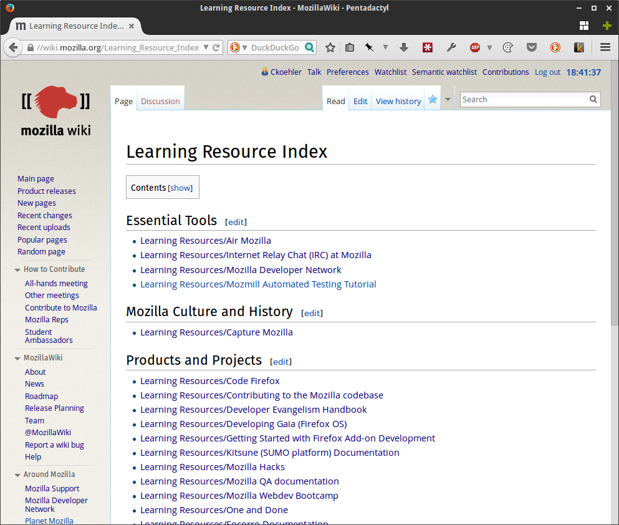The width and height of the screenshot is (619, 525).
Task: Open Learning Resources/Air Mozilla
Action: coord(206,241)
